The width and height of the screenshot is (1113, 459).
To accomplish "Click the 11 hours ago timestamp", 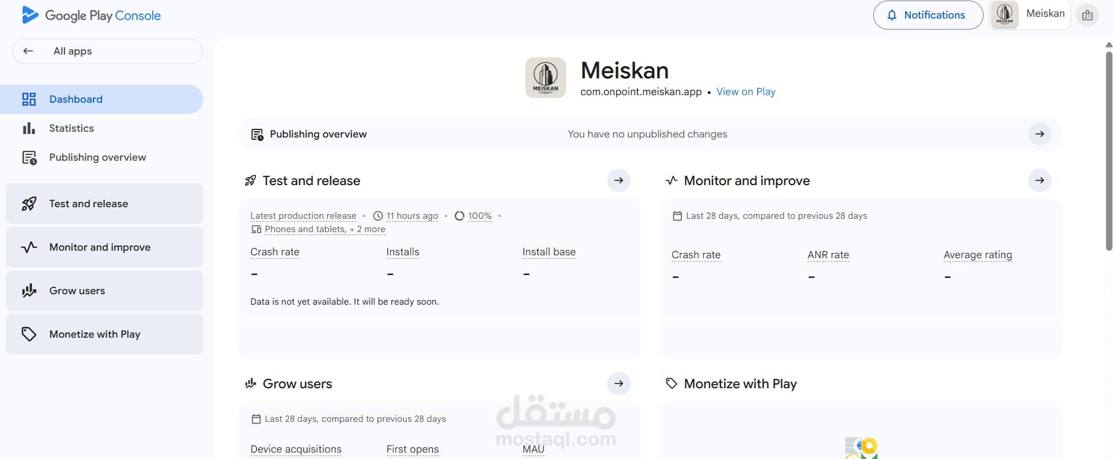I will 412,216.
